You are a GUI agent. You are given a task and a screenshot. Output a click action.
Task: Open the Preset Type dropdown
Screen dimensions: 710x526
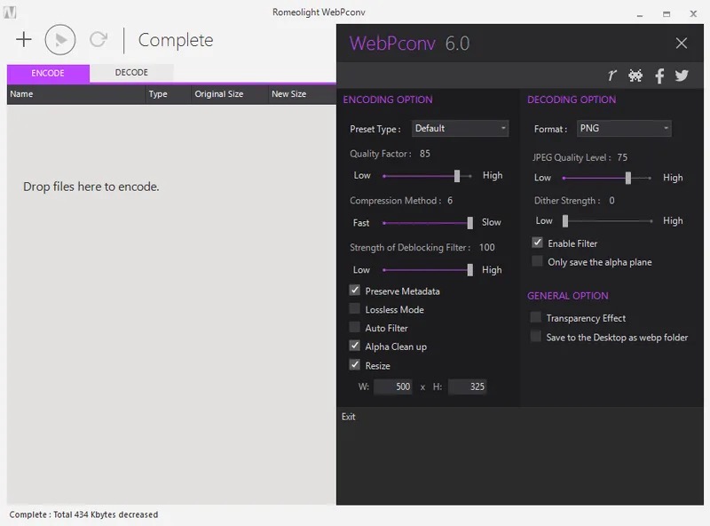pos(460,128)
